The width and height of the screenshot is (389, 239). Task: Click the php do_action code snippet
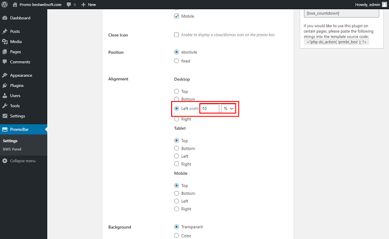[x=336, y=42]
